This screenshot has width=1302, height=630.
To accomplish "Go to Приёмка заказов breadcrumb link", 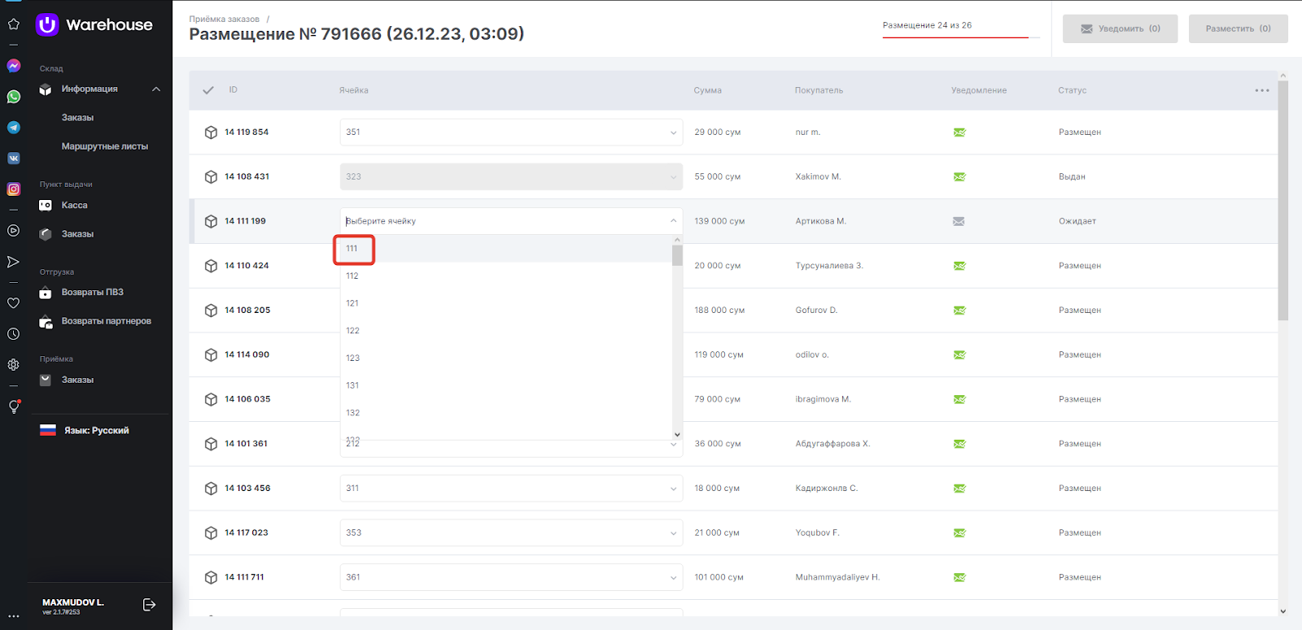I will point(225,19).
